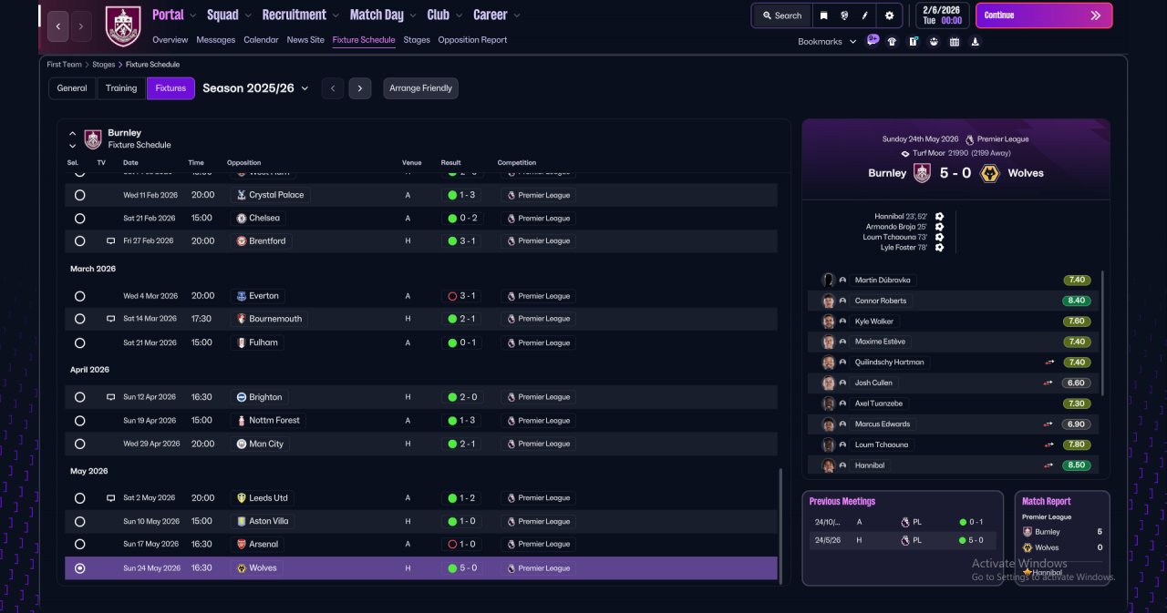Viewport: 1167px width, 613px height.
Task: Click the people group icon in the bookmarks row
Action: pyautogui.click(x=934, y=41)
